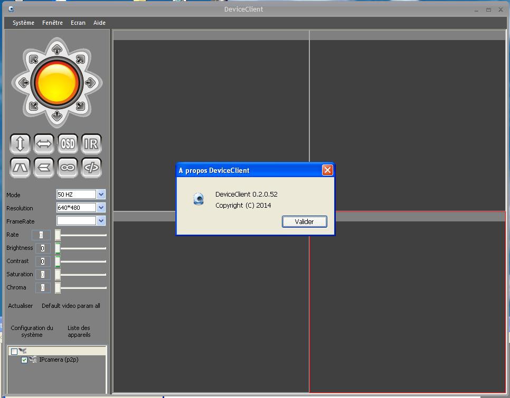Click the infinity loop button

68,168
